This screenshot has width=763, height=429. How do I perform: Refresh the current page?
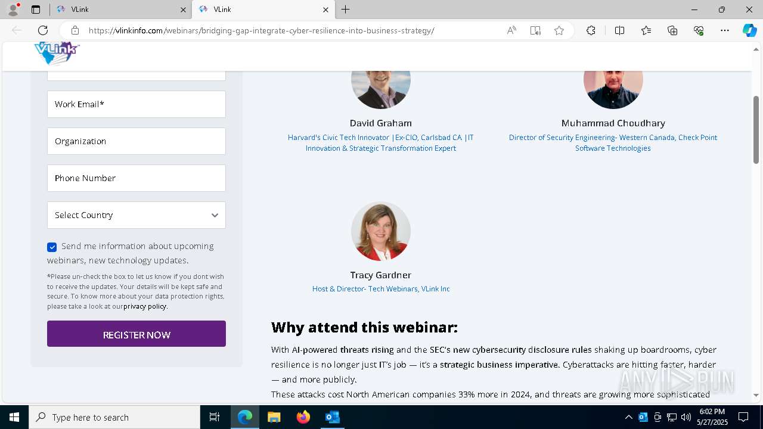coord(43,30)
